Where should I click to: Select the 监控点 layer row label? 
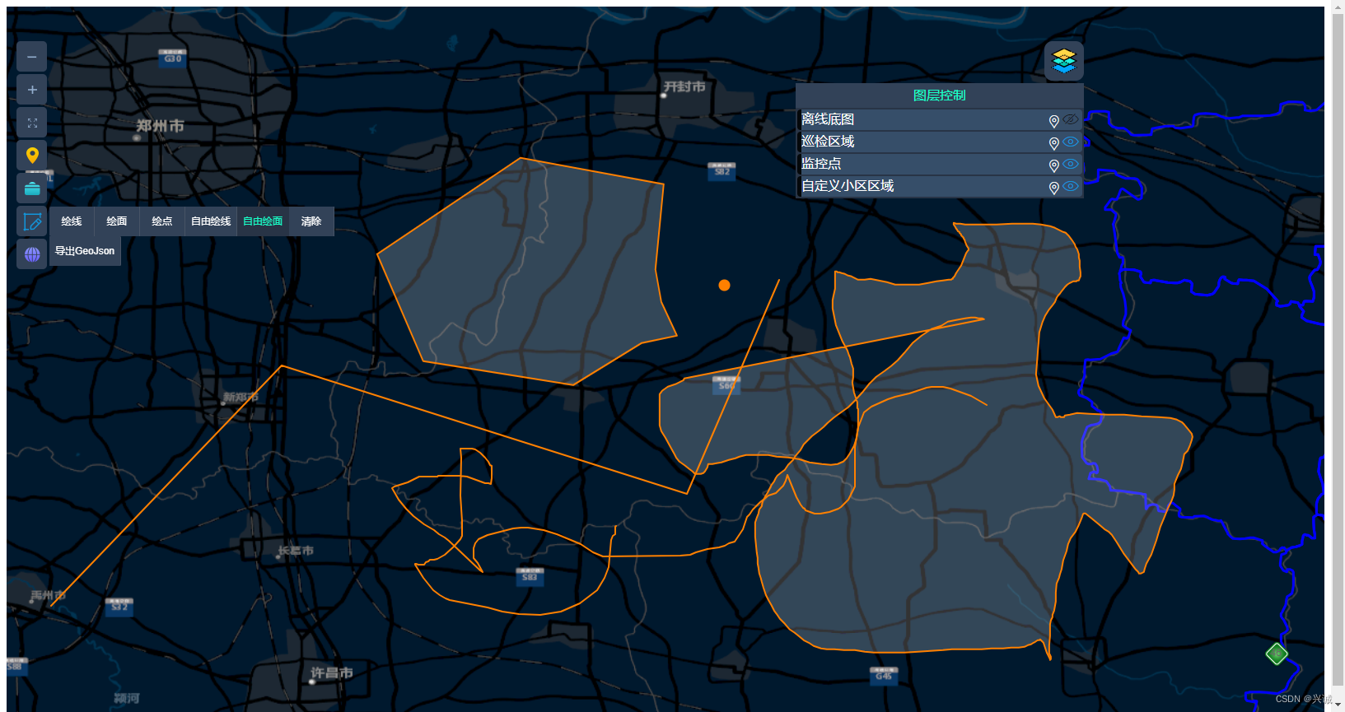[821, 164]
